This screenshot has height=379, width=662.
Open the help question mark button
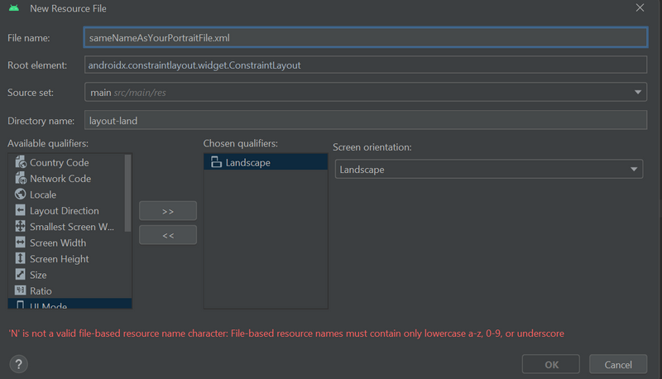[x=18, y=364]
